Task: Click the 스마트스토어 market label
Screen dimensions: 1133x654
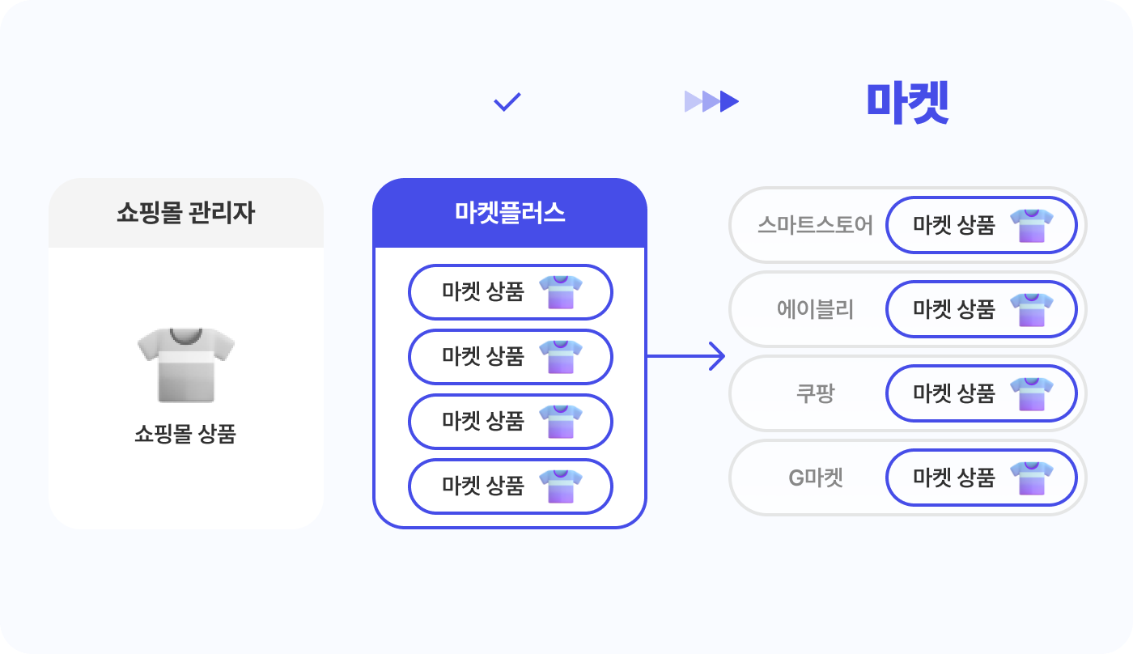Action: pyautogui.click(x=816, y=225)
